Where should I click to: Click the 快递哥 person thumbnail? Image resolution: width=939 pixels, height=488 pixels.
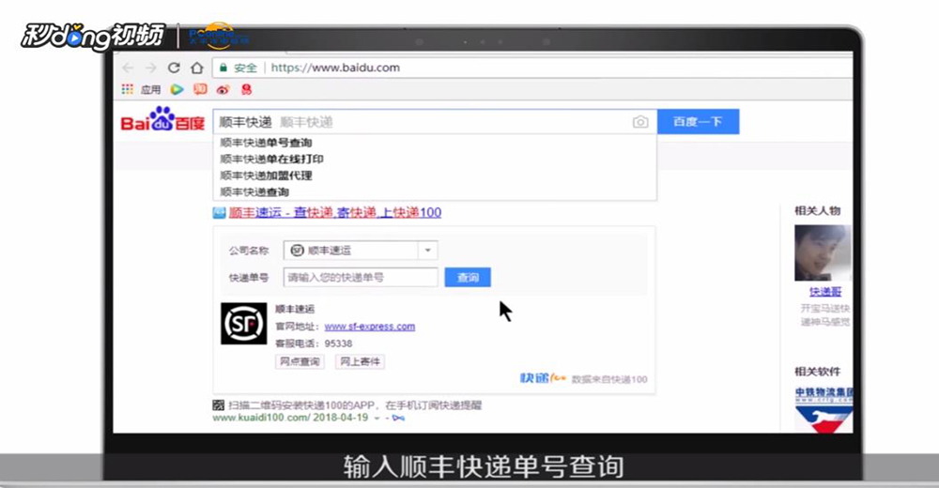pos(823,252)
